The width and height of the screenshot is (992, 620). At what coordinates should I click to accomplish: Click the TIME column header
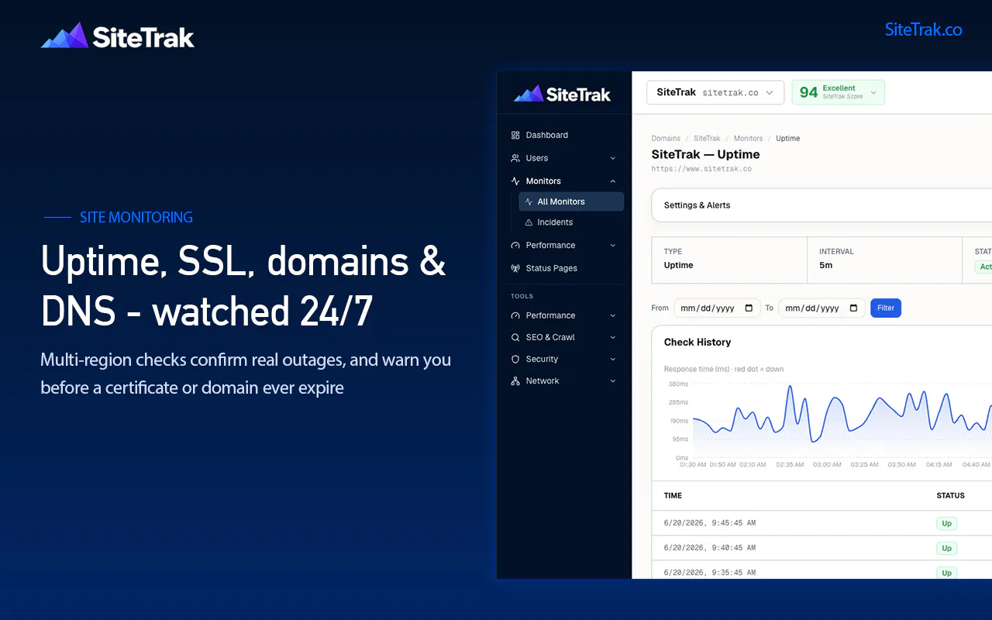pyautogui.click(x=673, y=496)
